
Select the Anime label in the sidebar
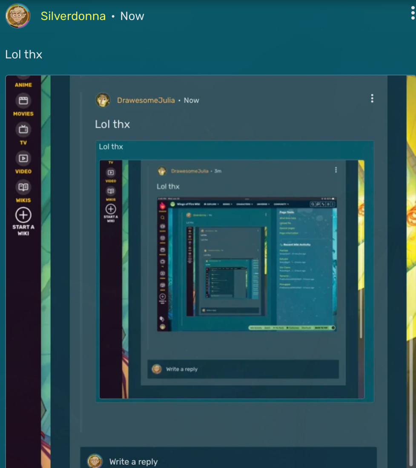[x=23, y=85]
